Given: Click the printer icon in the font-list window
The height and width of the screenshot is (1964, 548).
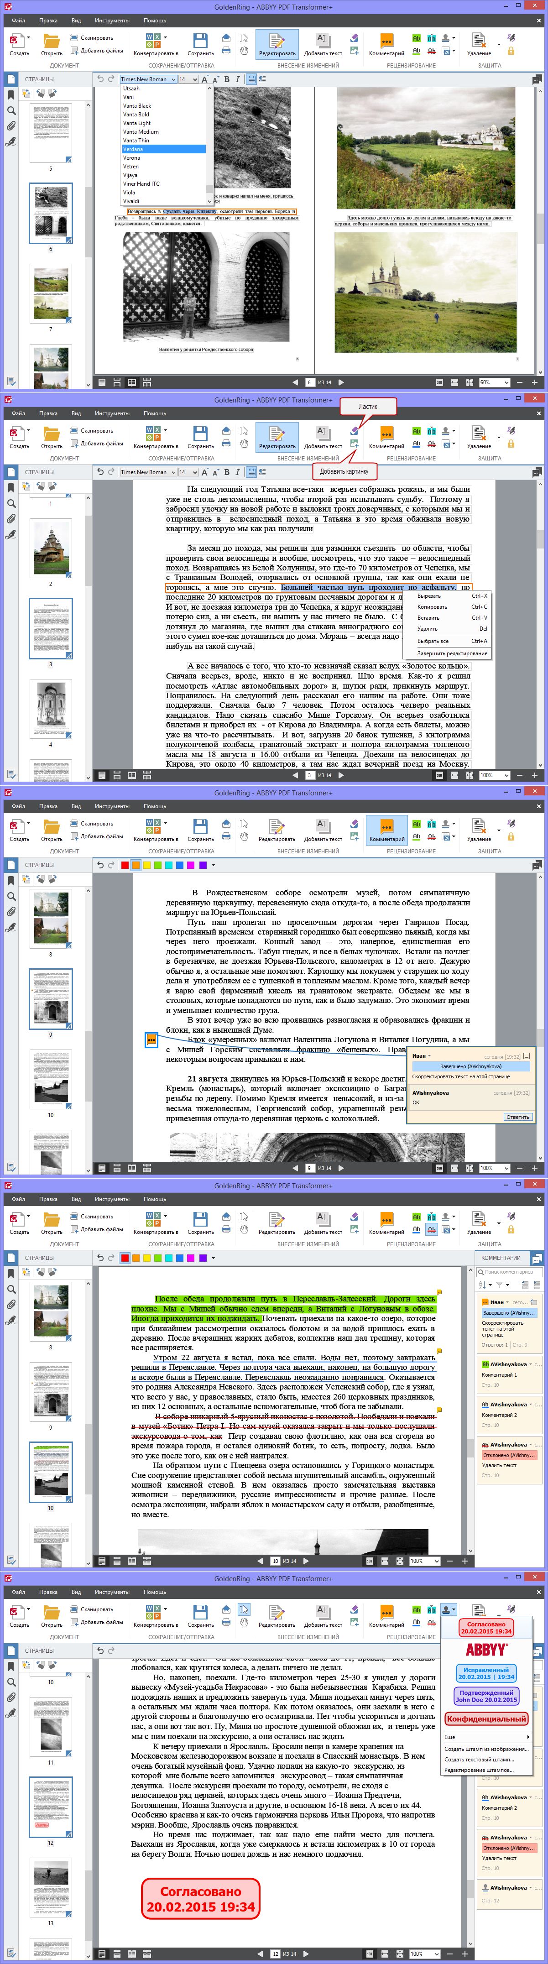Looking at the screenshot, I should [226, 50].
